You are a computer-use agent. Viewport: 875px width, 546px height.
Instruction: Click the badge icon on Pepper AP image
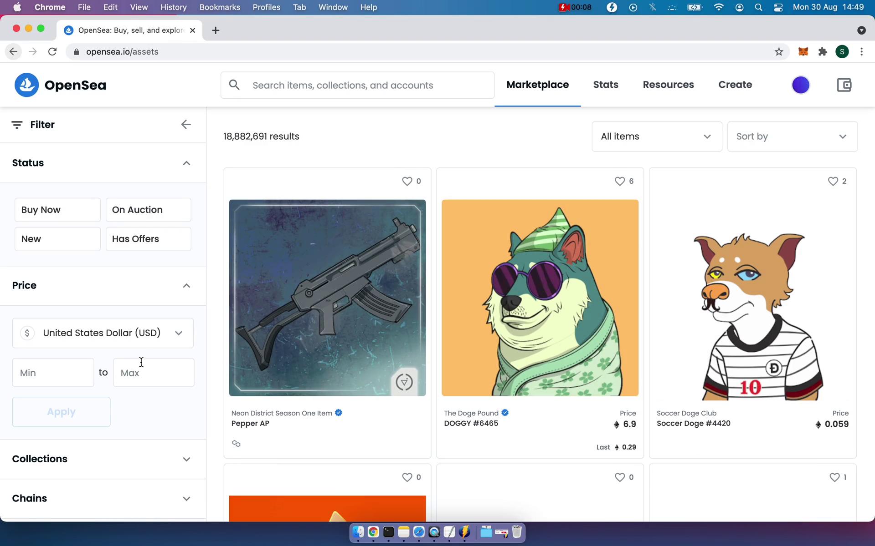click(404, 382)
